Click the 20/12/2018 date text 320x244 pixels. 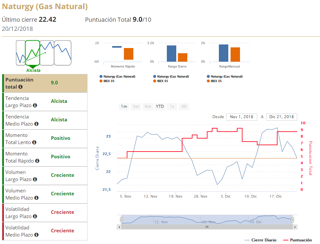[x=17, y=29]
